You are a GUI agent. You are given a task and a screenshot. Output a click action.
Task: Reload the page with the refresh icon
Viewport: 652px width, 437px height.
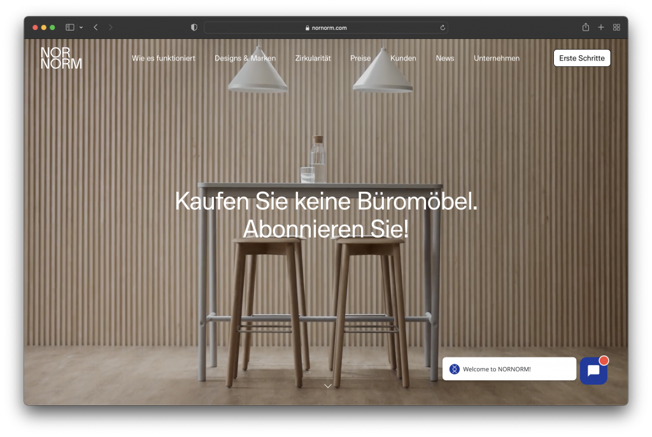[x=443, y=27]
